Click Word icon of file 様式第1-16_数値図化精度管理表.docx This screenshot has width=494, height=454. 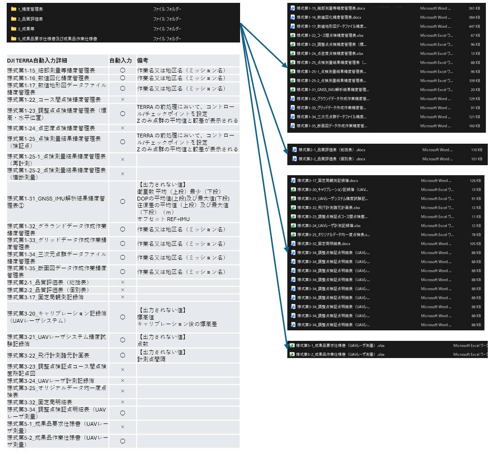(x=293, y=17)
